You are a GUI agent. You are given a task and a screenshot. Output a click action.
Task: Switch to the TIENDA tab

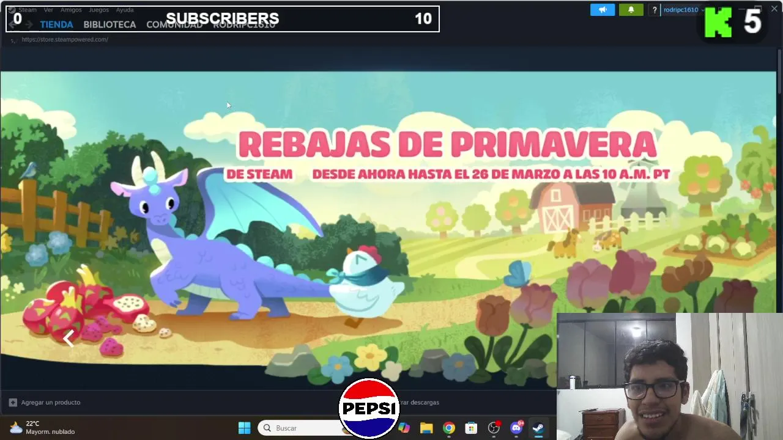tap(56, 24)
